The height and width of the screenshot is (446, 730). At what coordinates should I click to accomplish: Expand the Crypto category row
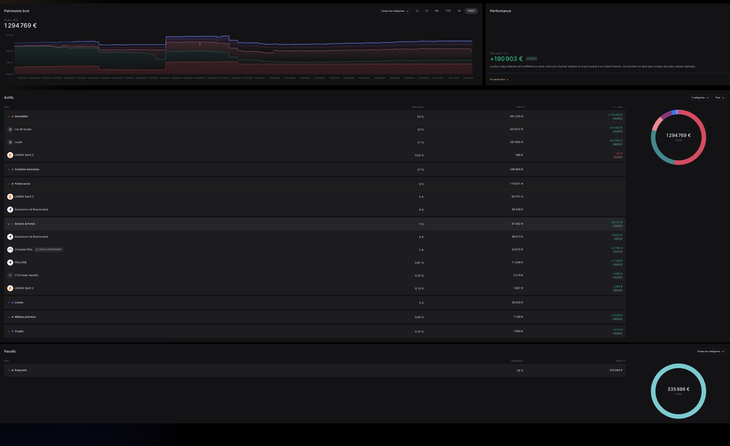tap(9, 331)
